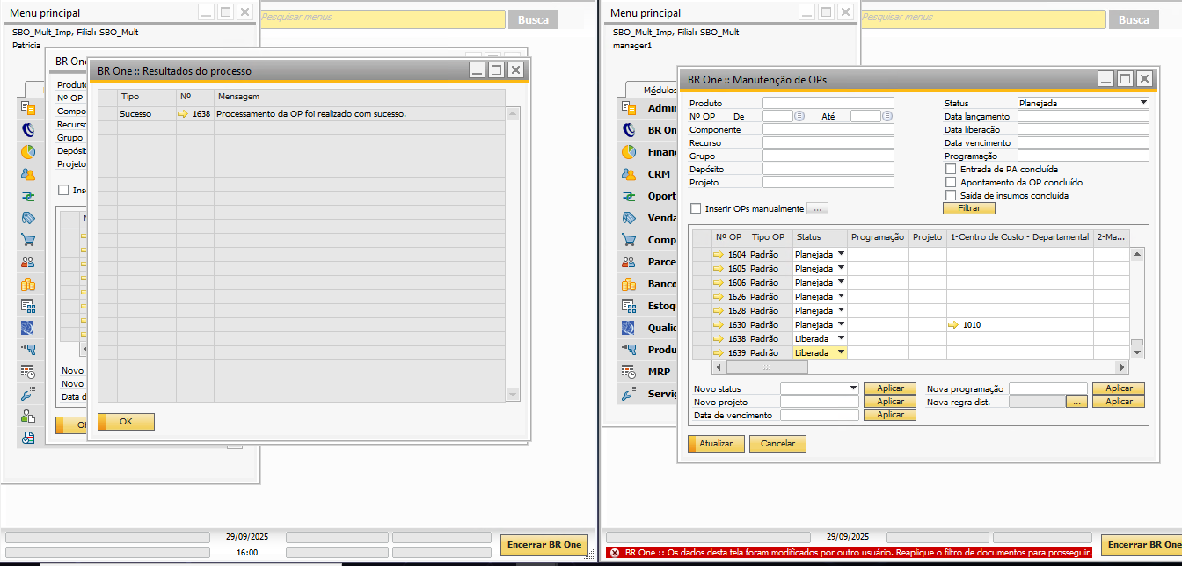Open the CRM module in right main menu
Viewport: 1182px width, 566px height.
coord(659,174)
